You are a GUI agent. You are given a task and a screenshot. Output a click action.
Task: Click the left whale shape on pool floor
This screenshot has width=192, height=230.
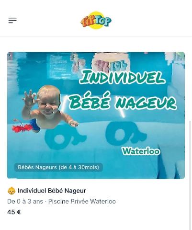tap(65, 138)
